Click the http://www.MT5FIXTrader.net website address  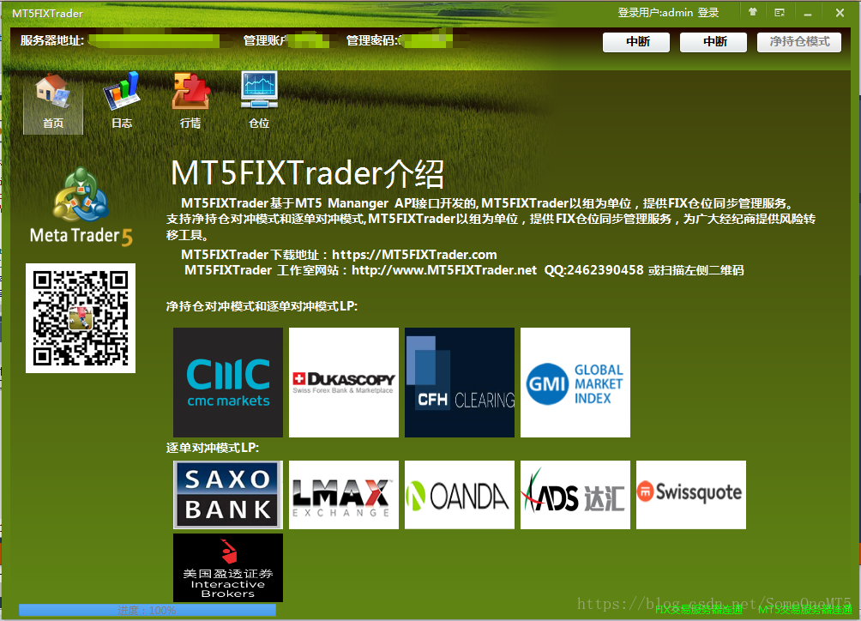pyautogui.click(x=444, y=270)
